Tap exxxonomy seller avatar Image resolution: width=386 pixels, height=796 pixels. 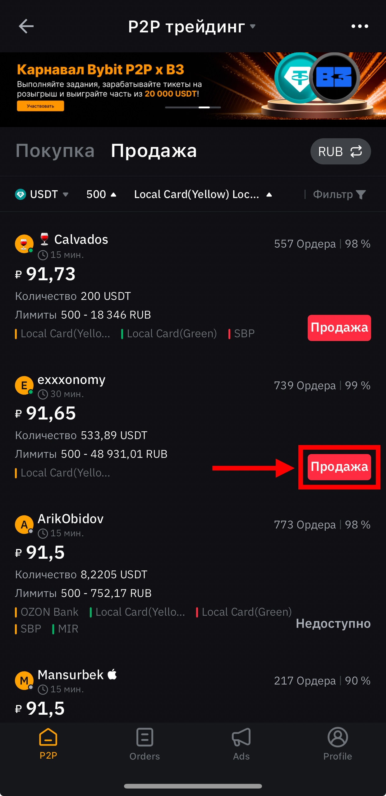pos(24,385)
